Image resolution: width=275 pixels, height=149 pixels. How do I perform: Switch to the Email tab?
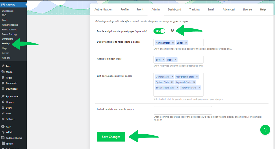(211, 9)
